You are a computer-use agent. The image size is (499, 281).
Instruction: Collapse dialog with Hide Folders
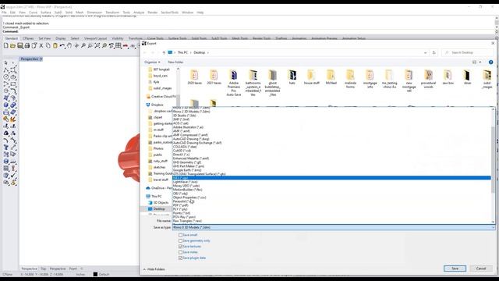coord(154,269)
